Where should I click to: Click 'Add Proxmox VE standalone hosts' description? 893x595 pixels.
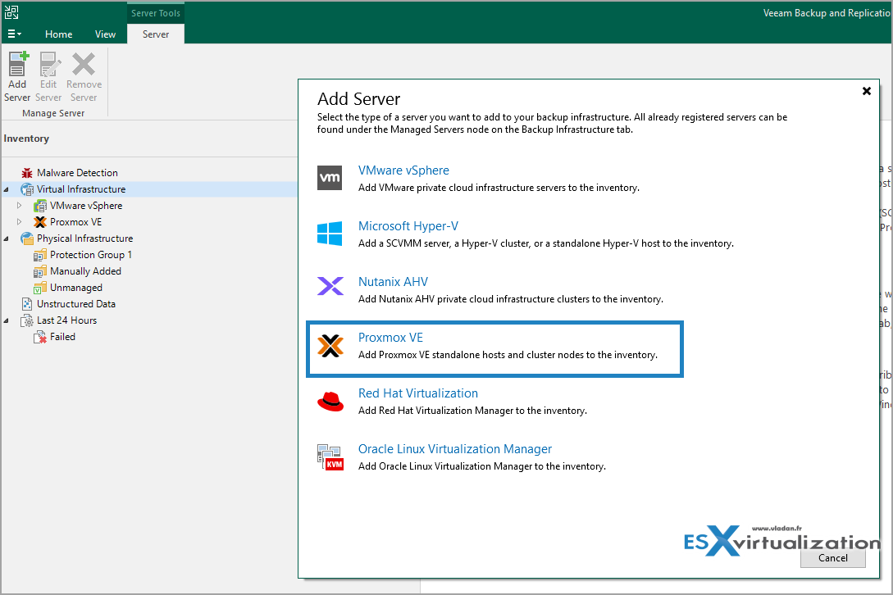point(508,356)
